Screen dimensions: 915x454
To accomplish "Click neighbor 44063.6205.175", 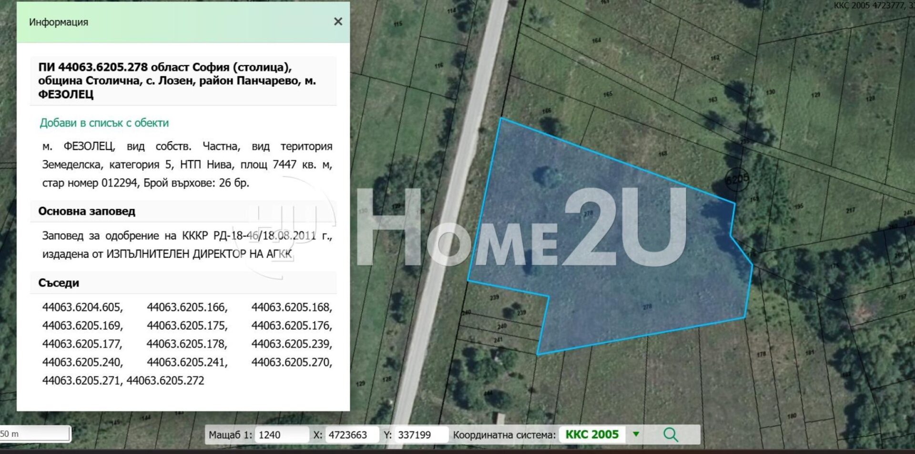I will 187,325.
